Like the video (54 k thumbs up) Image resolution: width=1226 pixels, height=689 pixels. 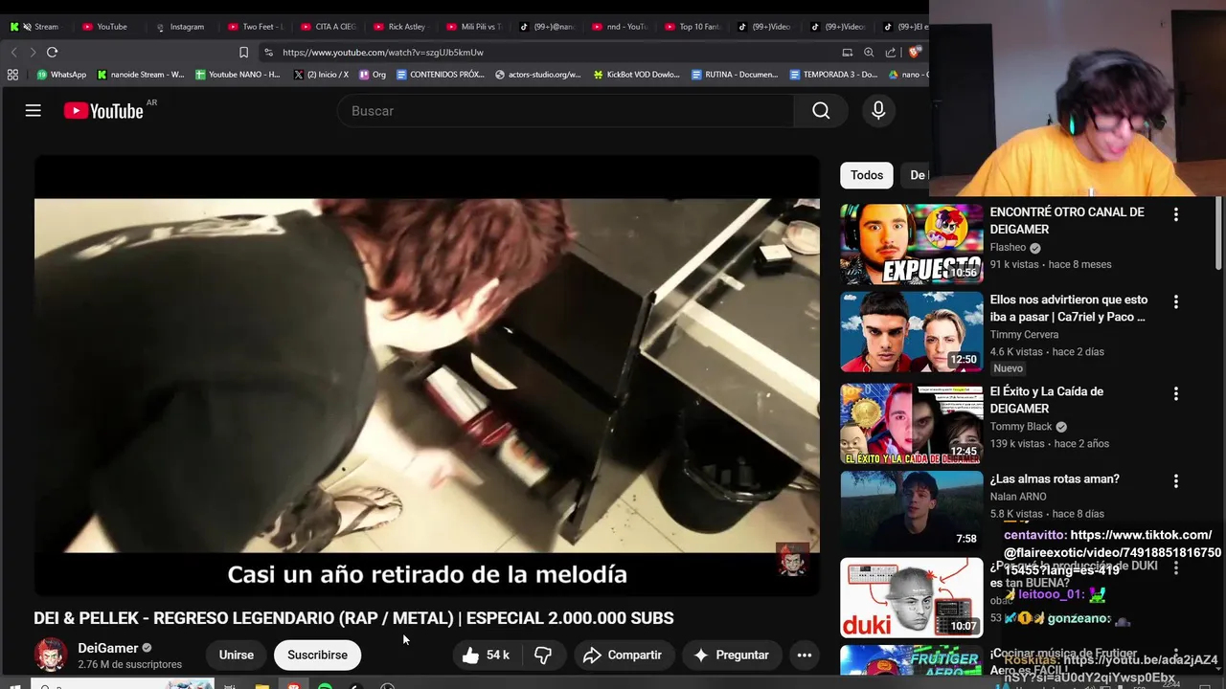coord(487,655)
